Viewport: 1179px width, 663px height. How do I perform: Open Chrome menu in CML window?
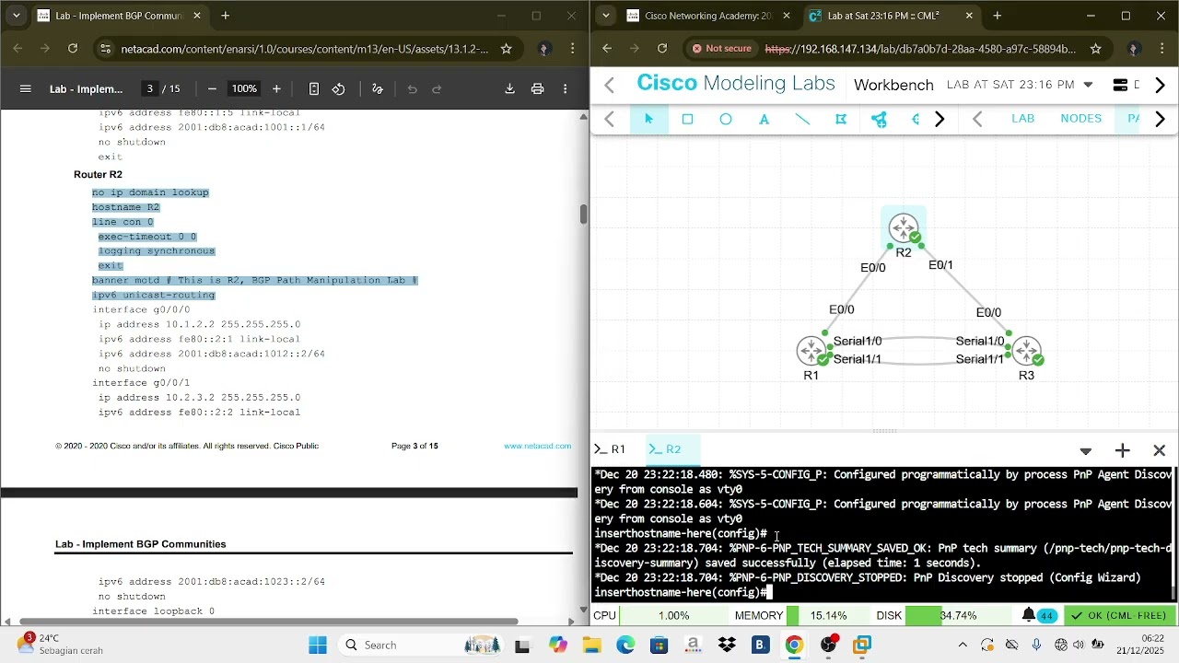[1162, 49]
